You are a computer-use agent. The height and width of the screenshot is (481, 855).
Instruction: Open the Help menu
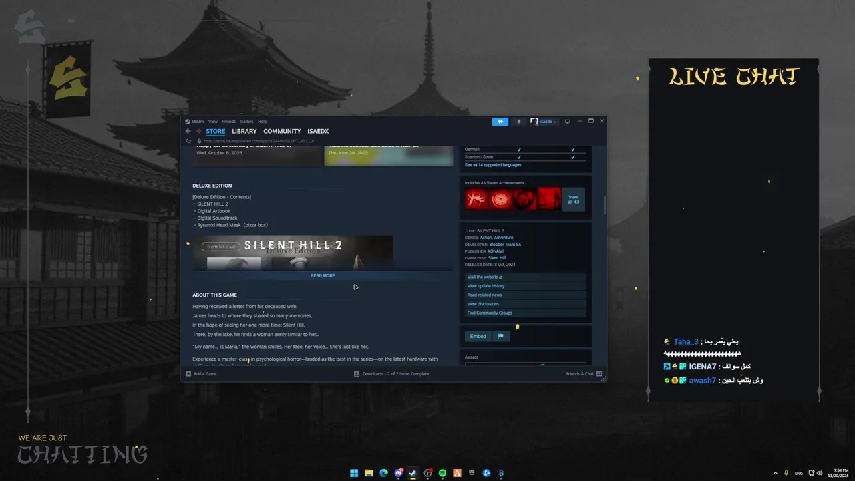click(x=262, y=122)
